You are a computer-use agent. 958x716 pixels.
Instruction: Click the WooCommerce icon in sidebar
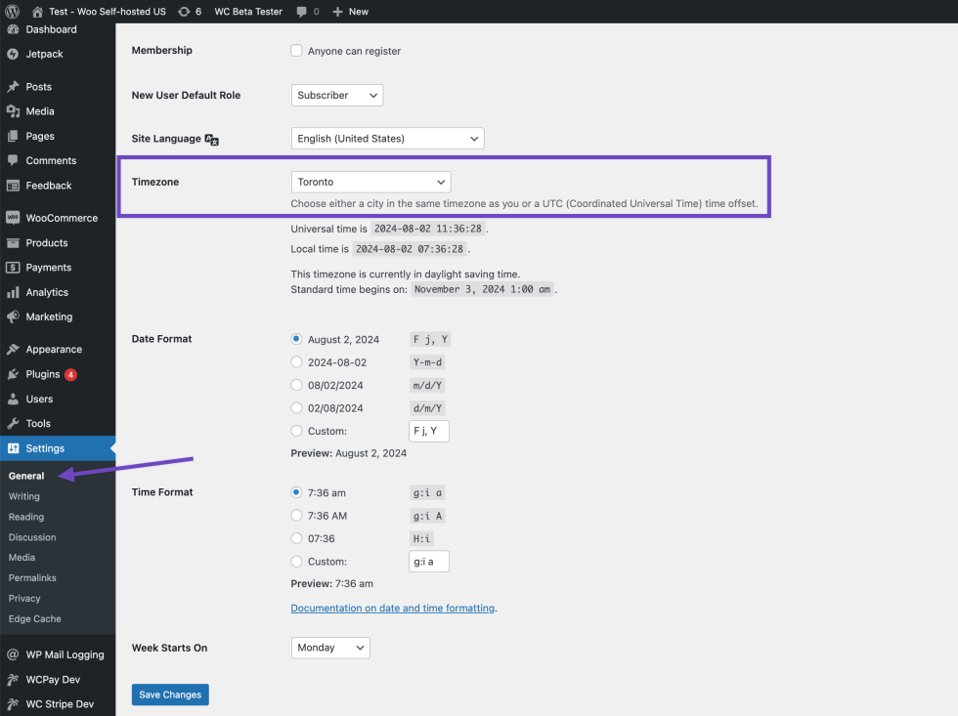coord(13,218)
